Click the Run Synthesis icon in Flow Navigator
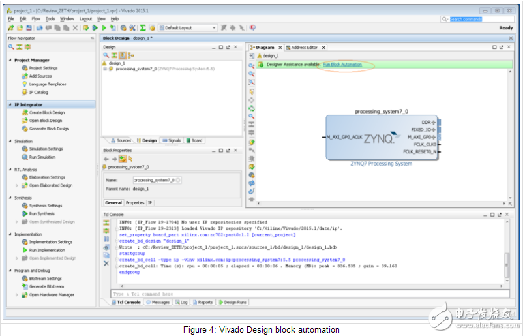 coord(24,213)
